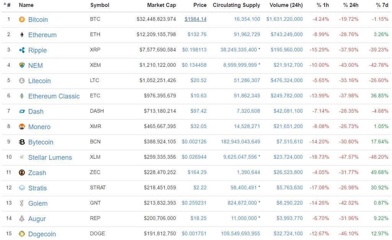The width and height of the screenshot is (392, 240).
Task: Sort by the Price column header
Action: coord(200,5)
